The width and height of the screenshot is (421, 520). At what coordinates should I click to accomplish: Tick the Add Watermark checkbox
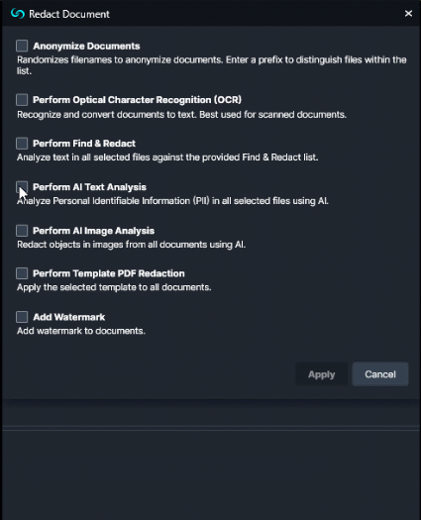coord(22,317)
